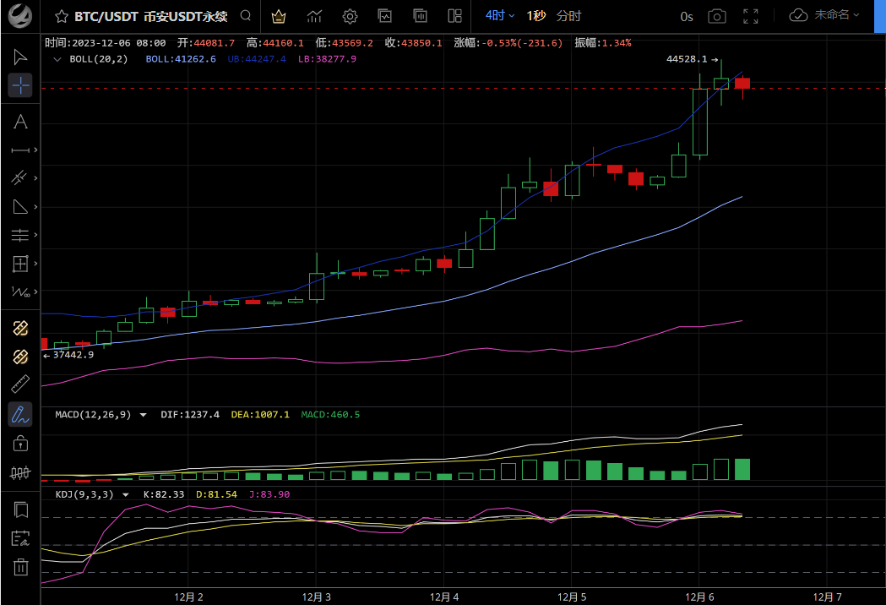The width and height of the screenshot is (886, 605).
Task: Open the drawing notes editor icon
Action: coord(20,538)
